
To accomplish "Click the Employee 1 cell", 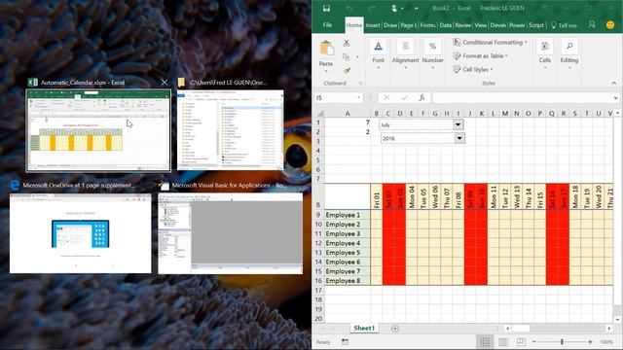I will (x=348, y=215).
